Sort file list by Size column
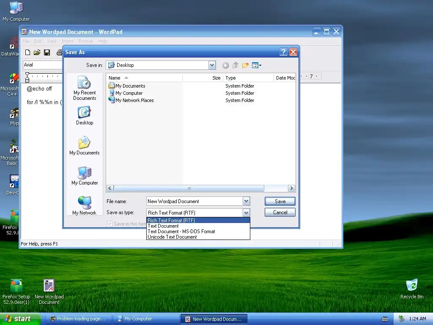Viewport: 433px width, 325px height. tap(203, 78)
